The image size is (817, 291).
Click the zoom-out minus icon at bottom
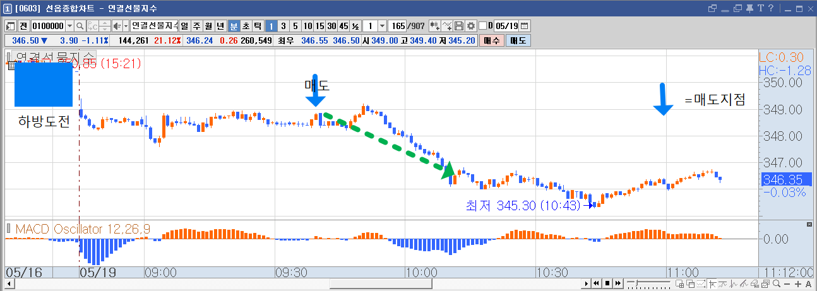787,284
